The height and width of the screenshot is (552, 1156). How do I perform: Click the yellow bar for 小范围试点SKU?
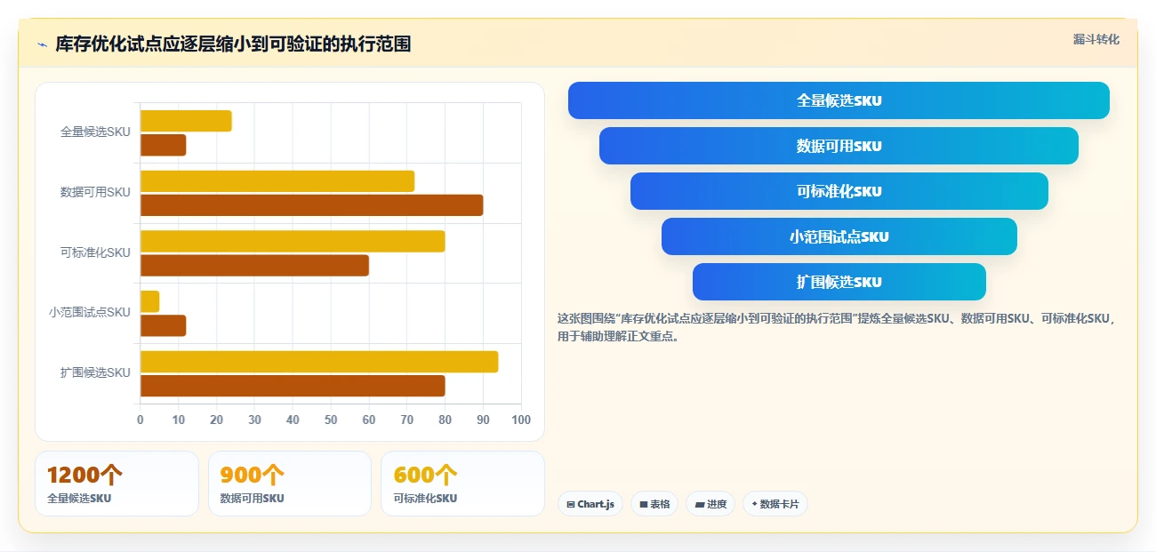149,301
